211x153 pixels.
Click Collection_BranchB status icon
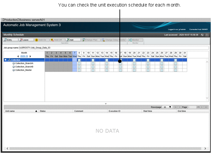coord(14,67)
